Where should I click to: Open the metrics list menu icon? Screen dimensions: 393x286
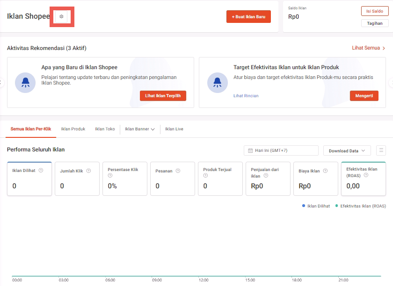381,150
